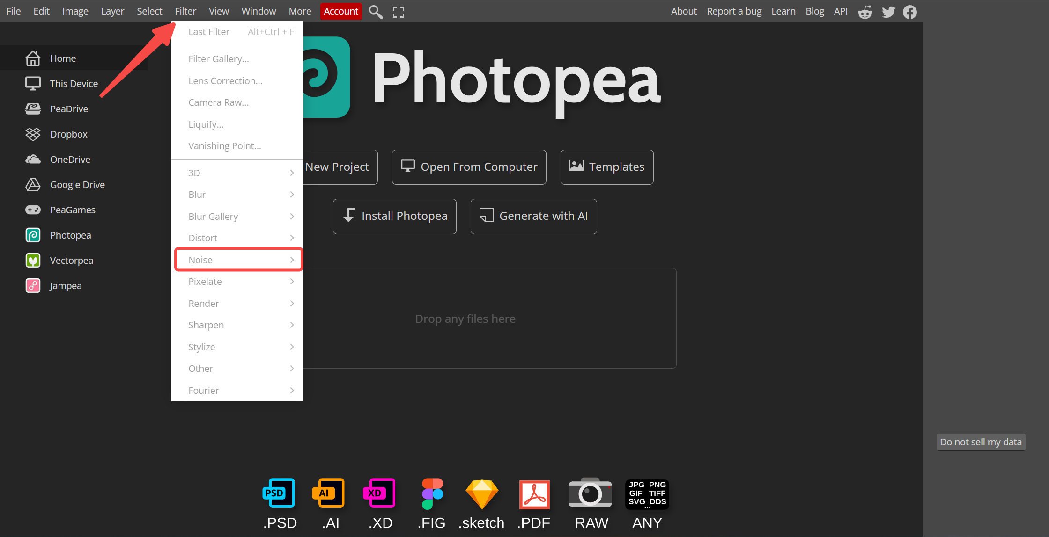Click the search magnifier icon
1049x537 pixels.
(376, 12)
